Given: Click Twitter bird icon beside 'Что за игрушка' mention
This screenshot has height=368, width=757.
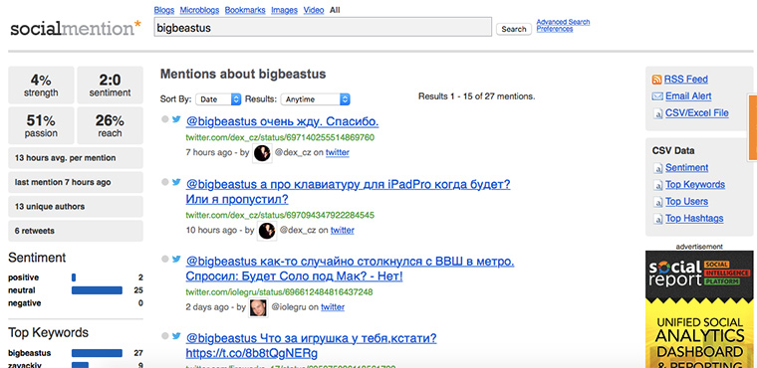Looking at the screenshot, I should tap(176, 336).
